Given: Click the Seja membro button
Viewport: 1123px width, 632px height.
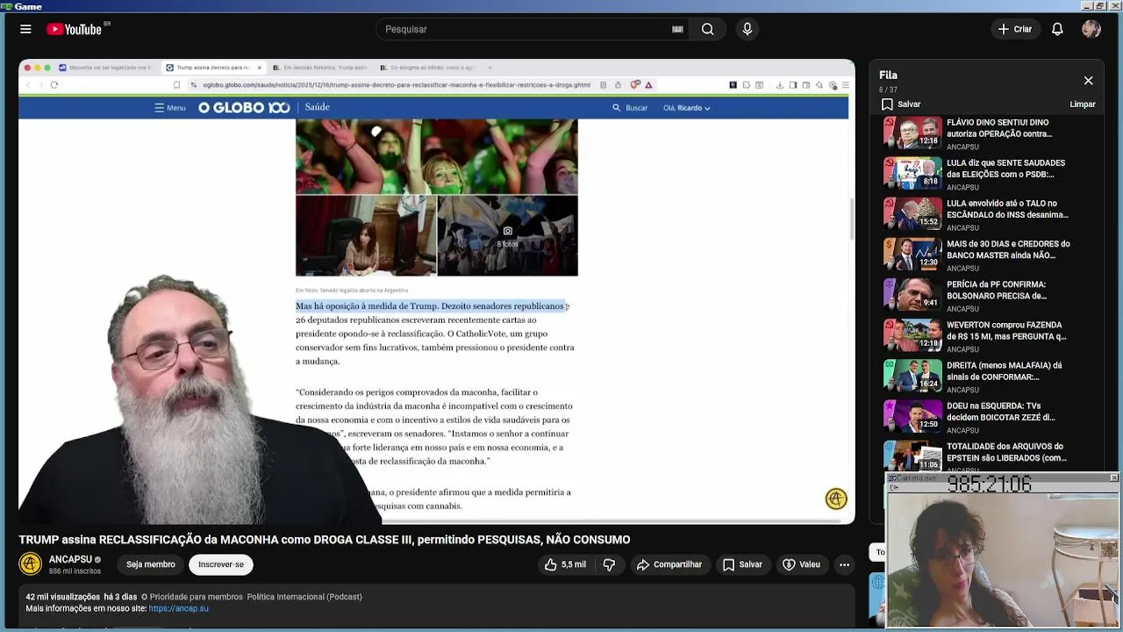Looking at the screenshot, I should tap(150, 564).
